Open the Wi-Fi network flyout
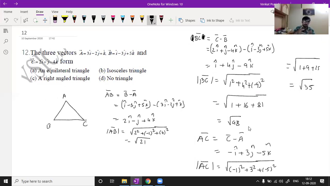Viewport: 330px width, 186px height. (x=275, y=181)
